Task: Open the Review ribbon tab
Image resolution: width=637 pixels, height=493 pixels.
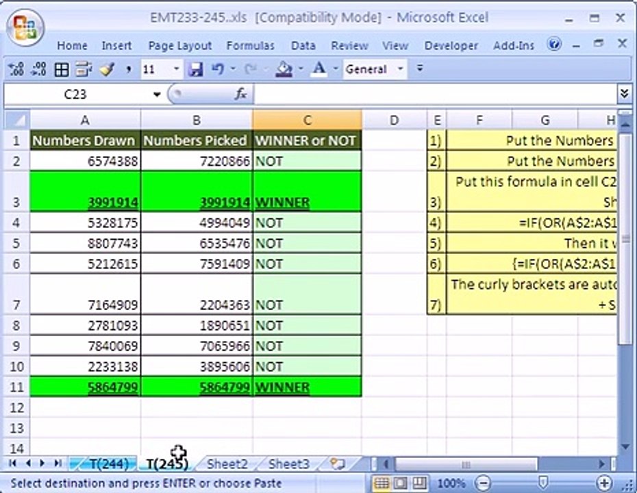Action: point(349,45)
